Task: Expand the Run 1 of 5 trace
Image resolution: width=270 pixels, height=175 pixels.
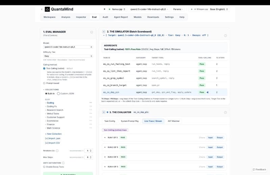Action: point(105,137)
